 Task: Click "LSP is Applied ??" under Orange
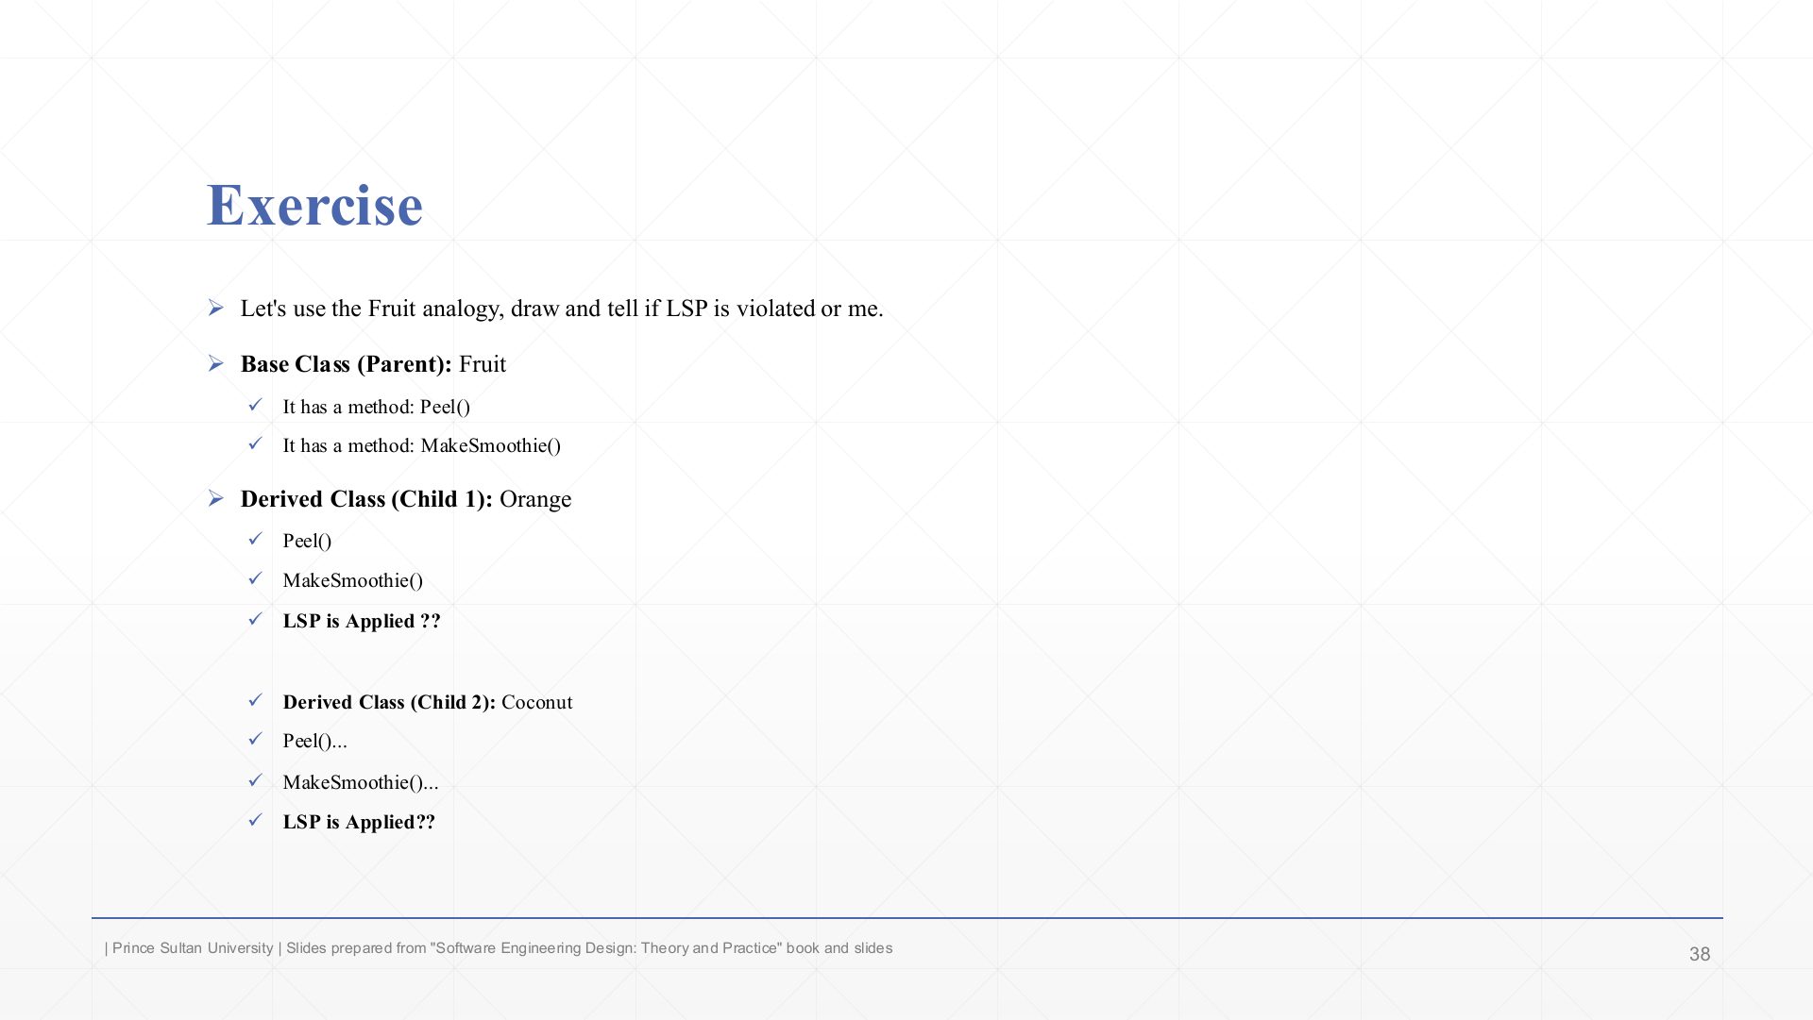pos(362,621)
